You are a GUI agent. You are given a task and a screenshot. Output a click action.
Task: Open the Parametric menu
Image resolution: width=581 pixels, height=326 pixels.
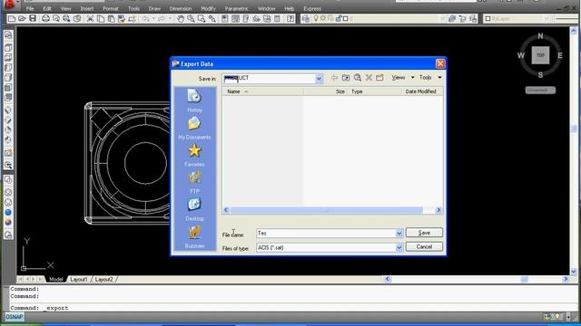pyautogui.click(x=236, y=8)
